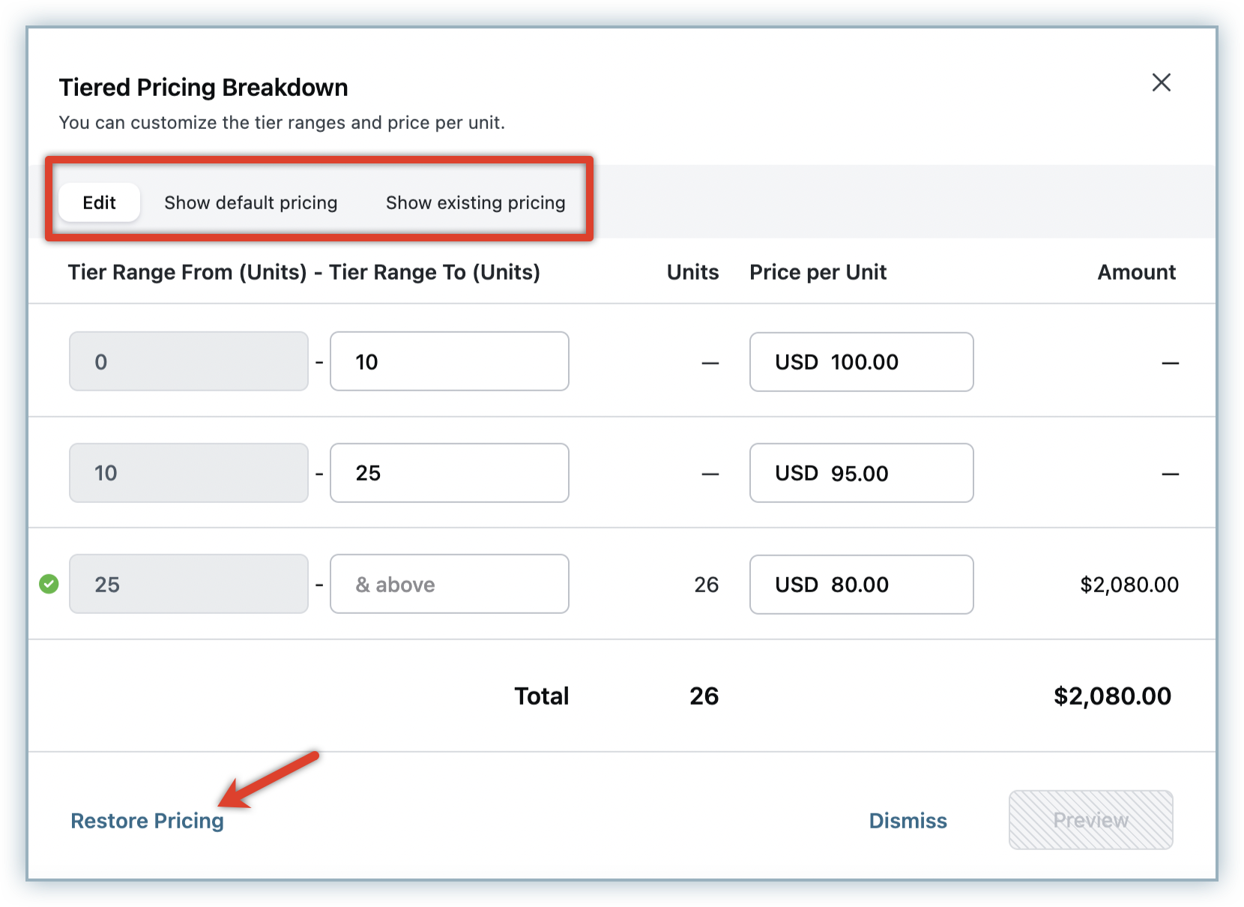Viewport: 1244px width, 907px height.
Task: Click the range-from field showing 25
Action: 188,584
